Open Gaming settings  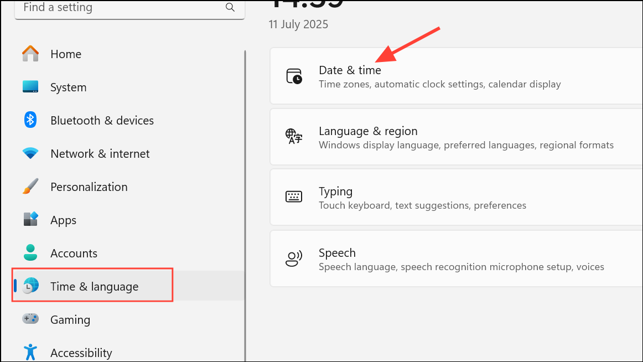tap(128, 319)
